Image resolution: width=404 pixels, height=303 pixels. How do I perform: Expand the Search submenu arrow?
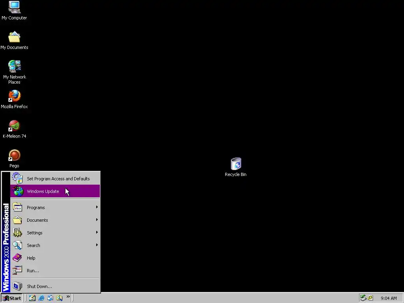pyautogui.click(x=97, y=245)
